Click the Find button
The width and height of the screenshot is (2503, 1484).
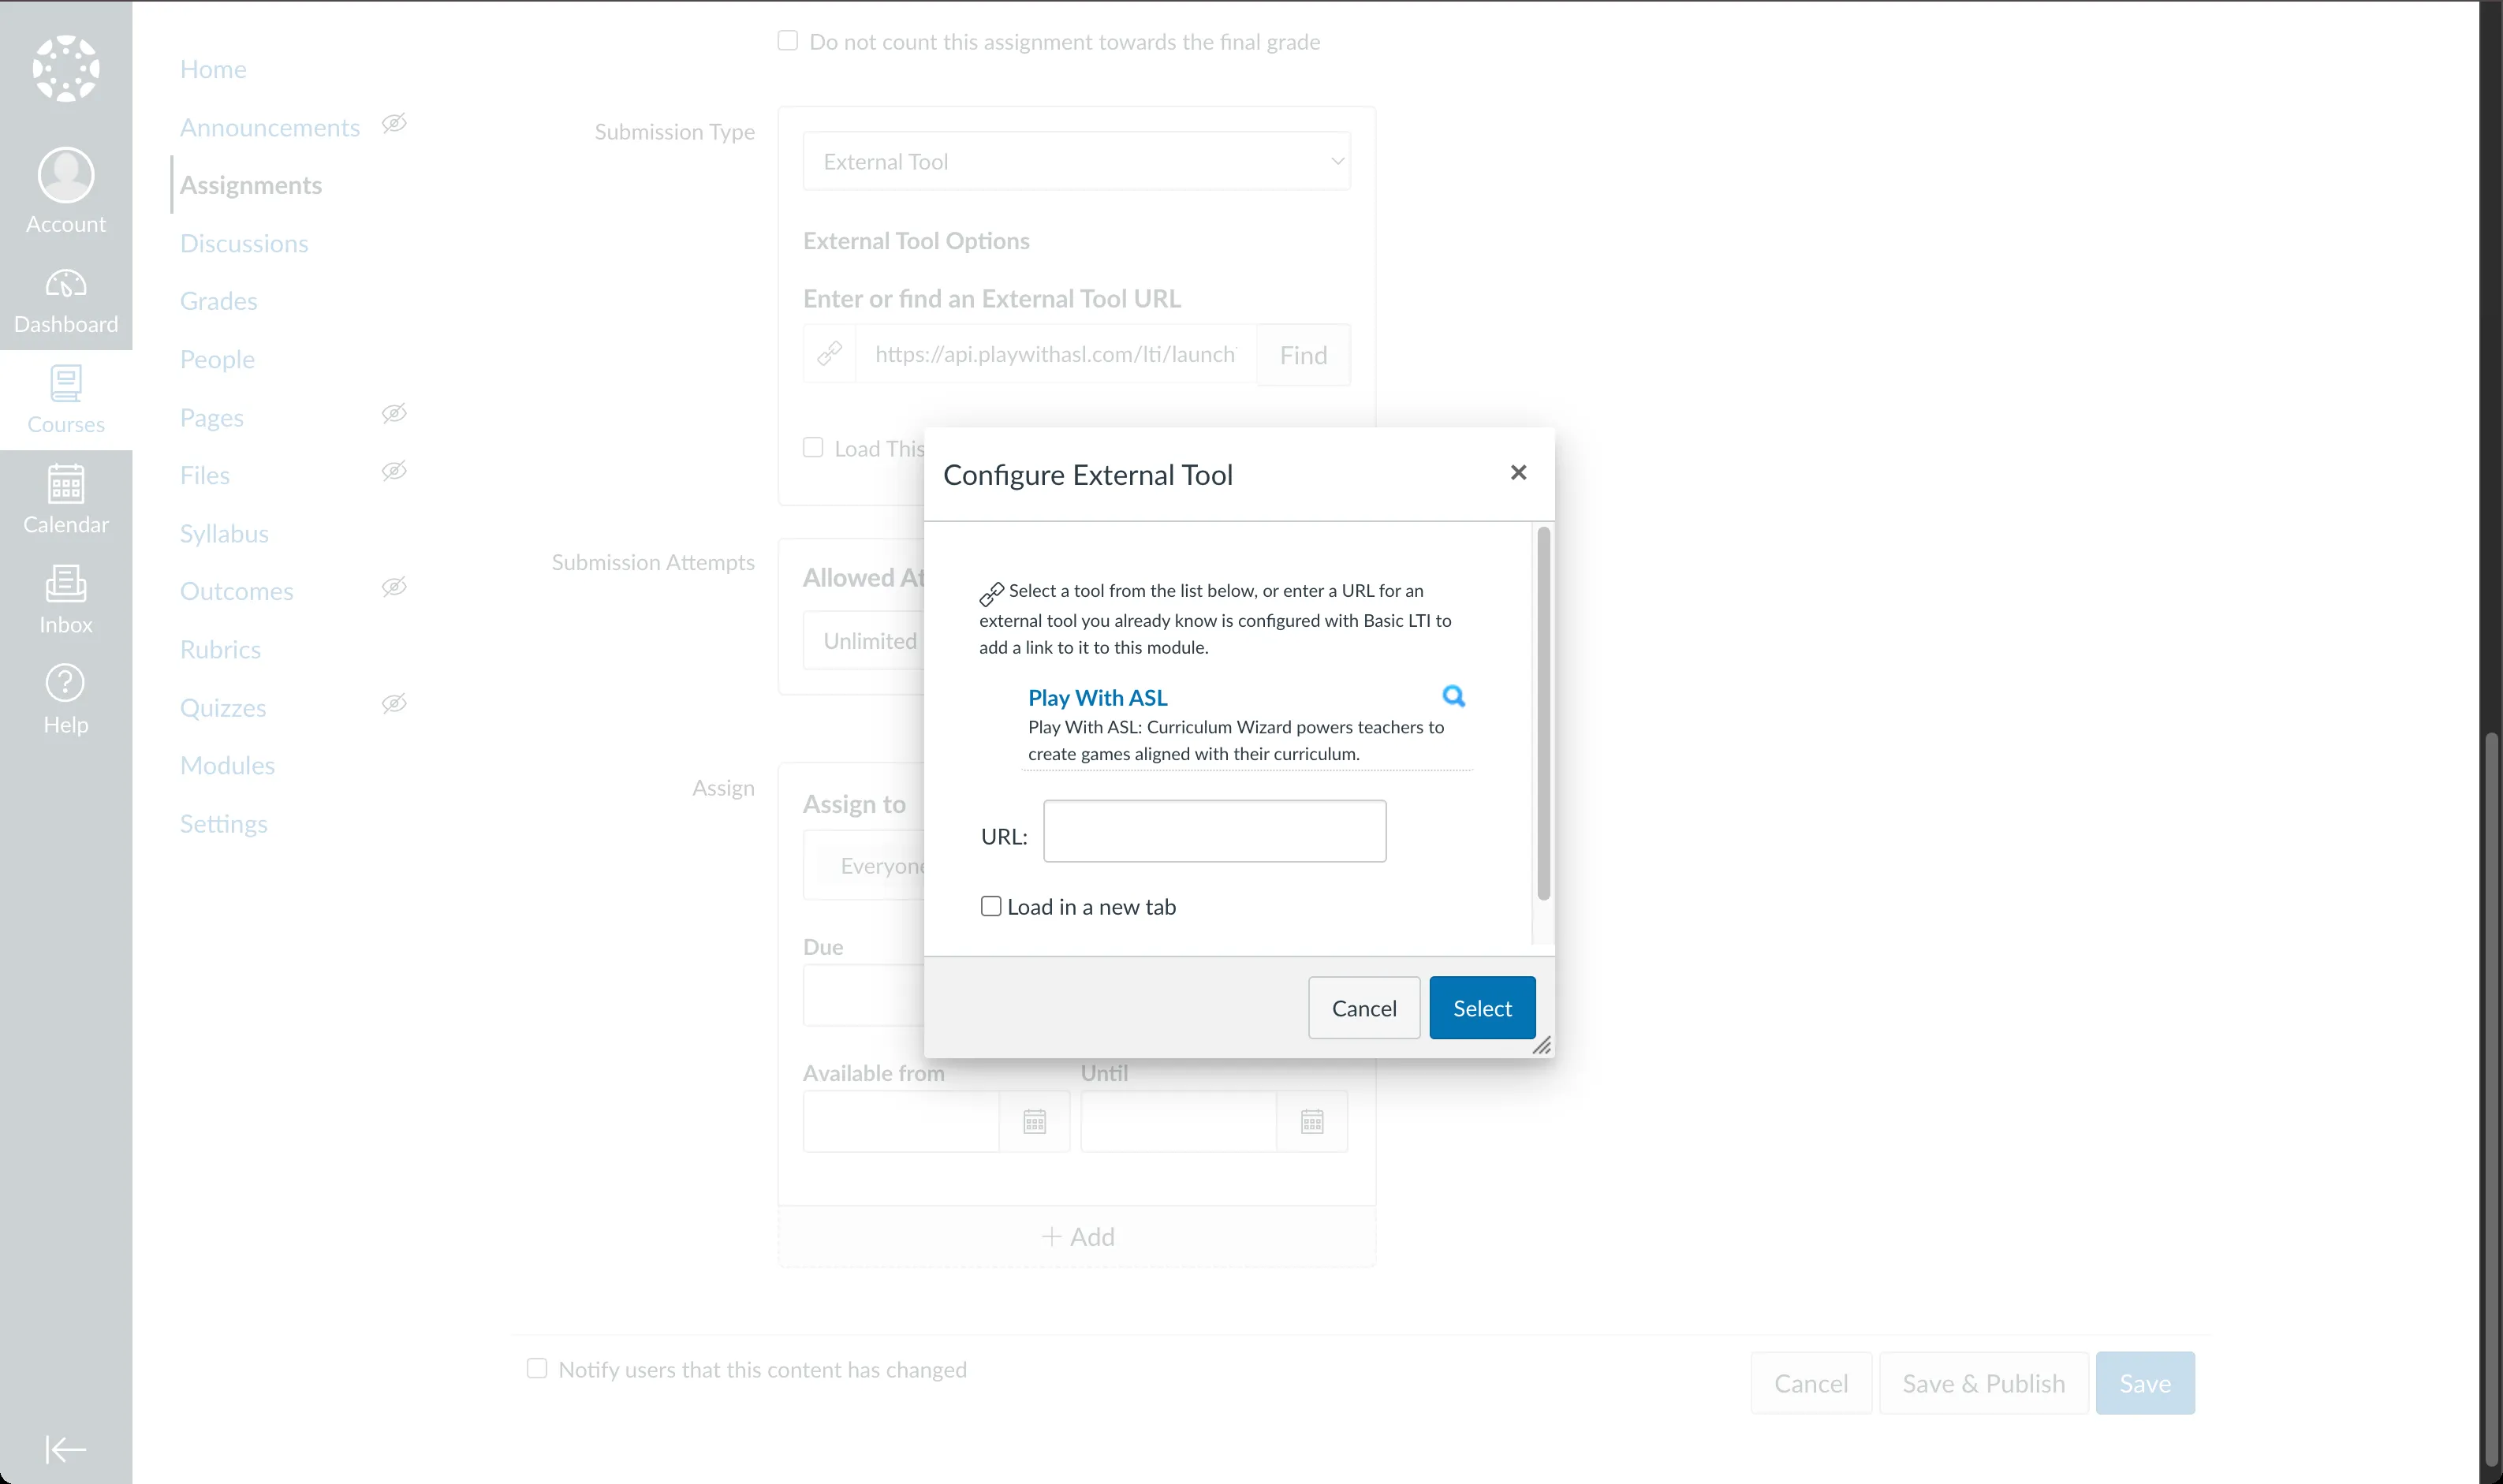tap(1303, 354)
